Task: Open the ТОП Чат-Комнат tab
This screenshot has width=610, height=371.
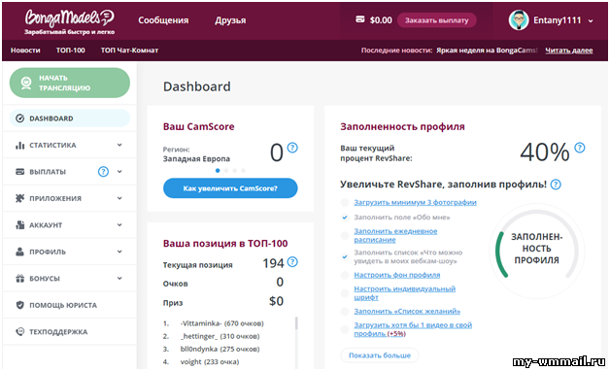Action: 129,51
